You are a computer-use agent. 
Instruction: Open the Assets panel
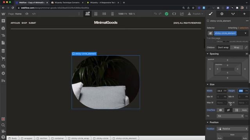pos(3,66)
